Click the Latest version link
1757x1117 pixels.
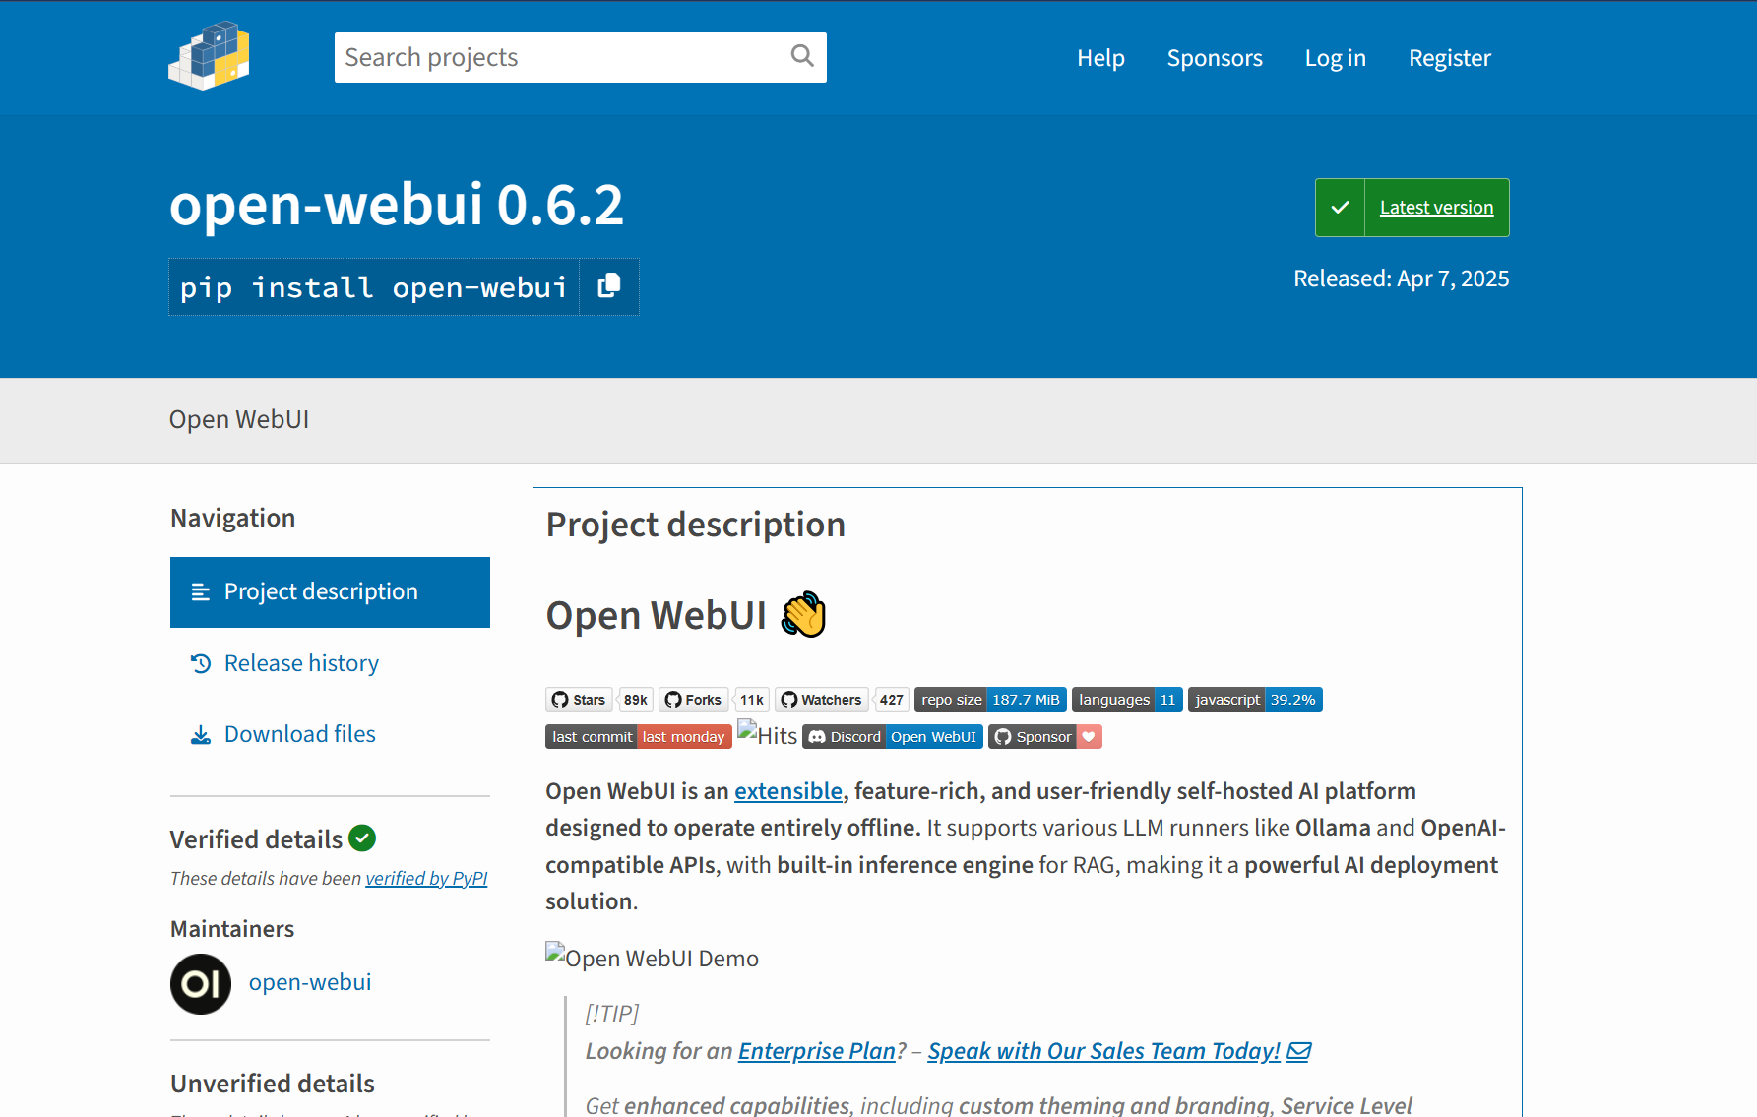tap(1436, 208)
